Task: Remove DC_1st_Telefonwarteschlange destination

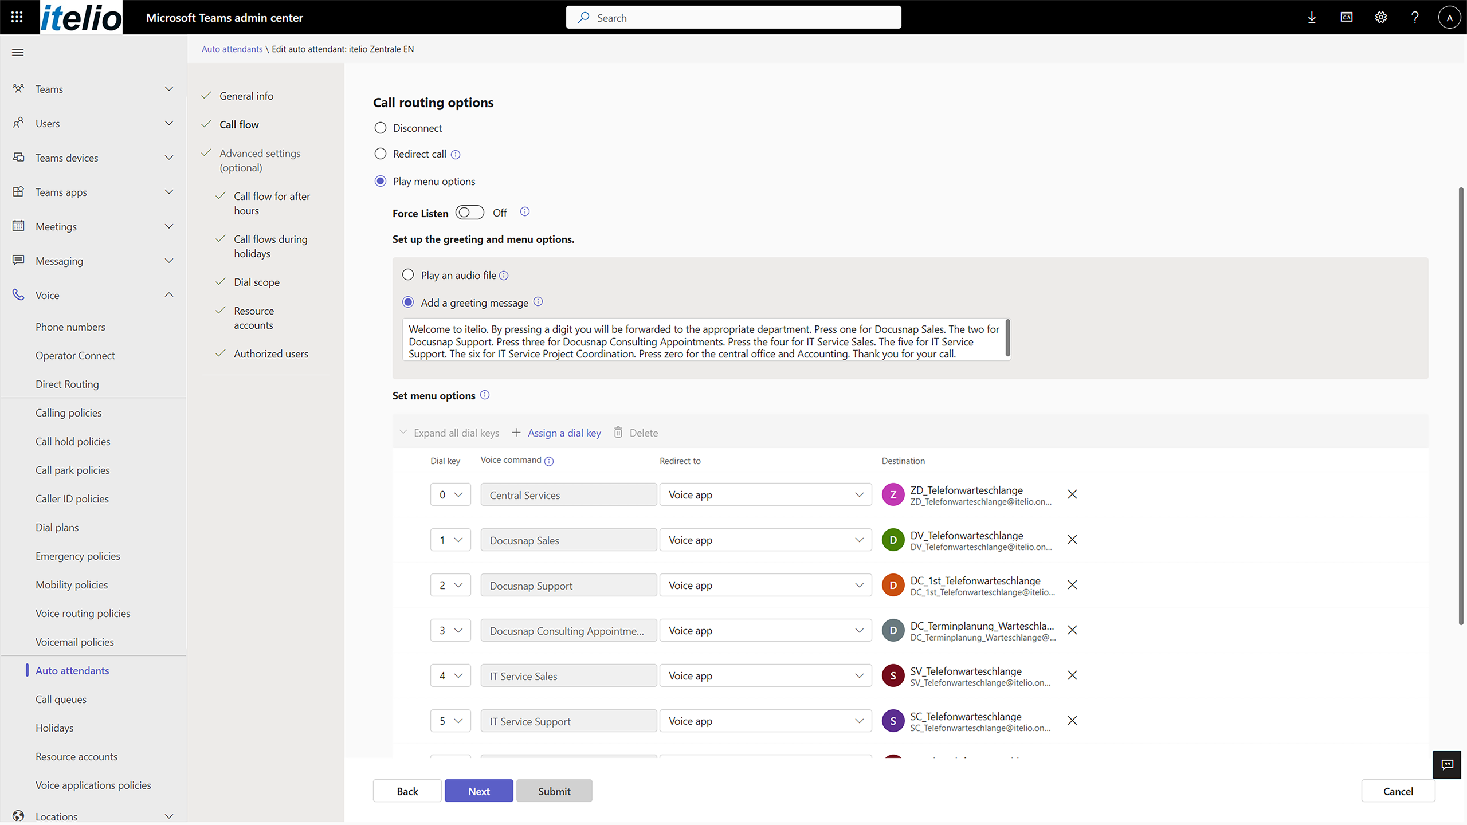Action: click(x=1072, y=584)
